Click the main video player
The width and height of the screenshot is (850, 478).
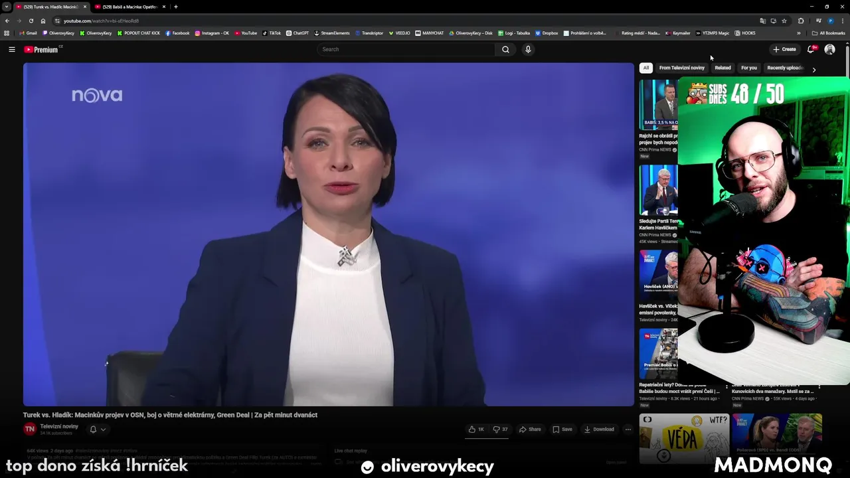329,234
